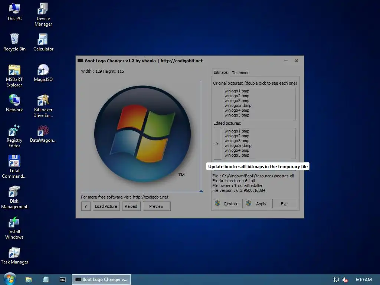This screenshot has width=380, height=285.
Task: Open the Recycle Bin
Action: (14, 42)
